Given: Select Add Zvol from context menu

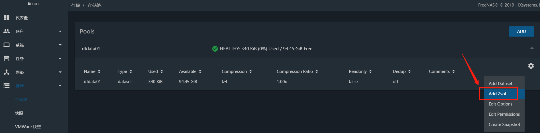Looking at the screenshot, I should click(497, 94).
